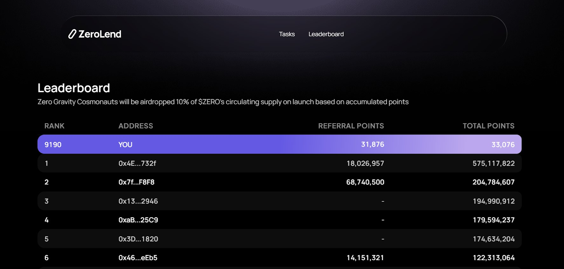The image size is (564, 269).
Task: Click referral points 68,740,500
Action: coord(365,182)
